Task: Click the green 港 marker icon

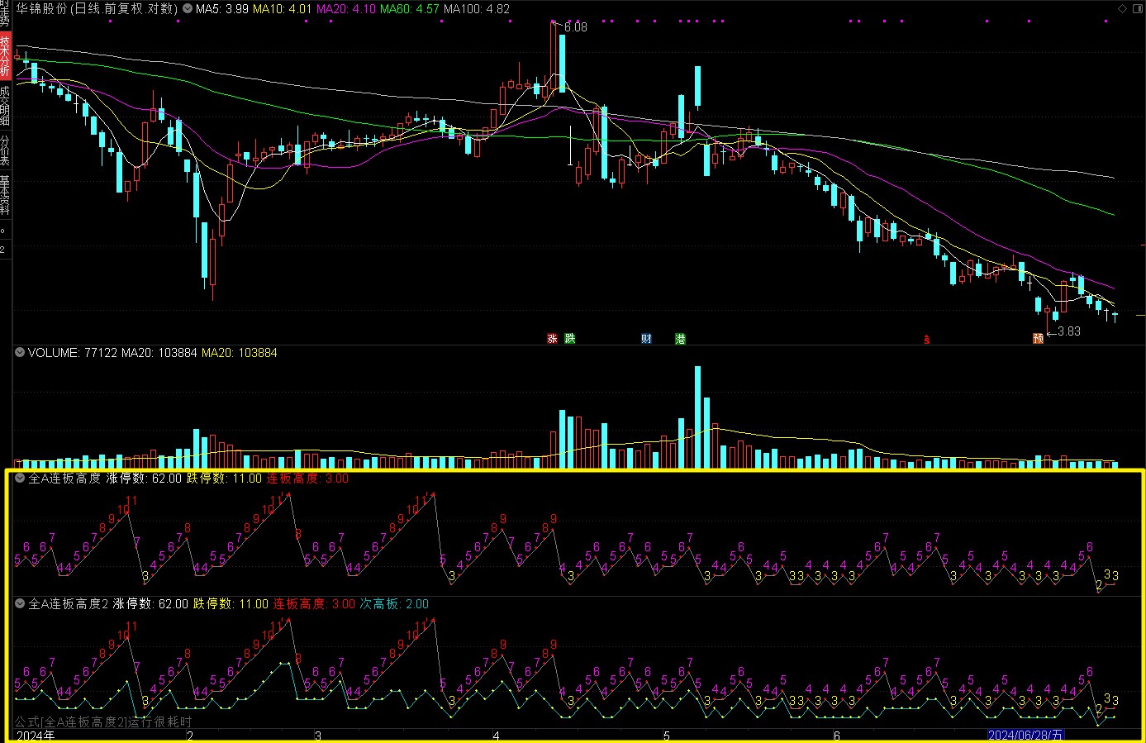Action: pyautogui.click(x=680, y=339)
